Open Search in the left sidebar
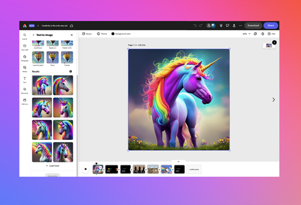The width and height of the screenshot is (301, 205). 25,36
